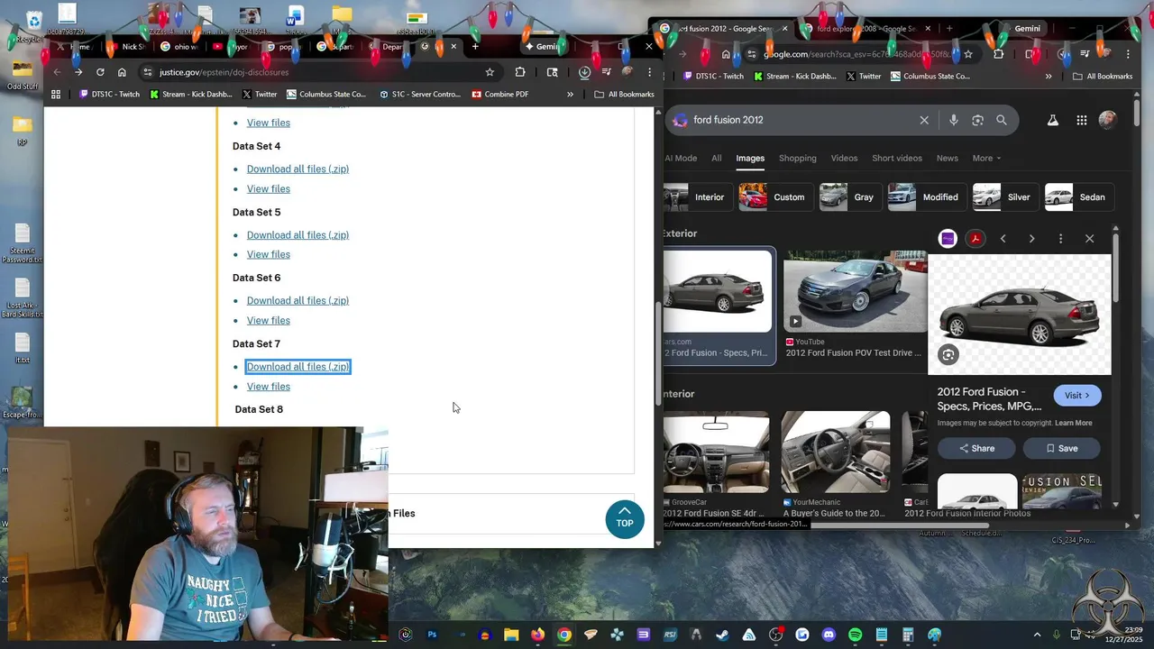The width and height of the screenshot is (1154, 649).
Task: Search by image with Google Lens icon
Action: point(977,120)
